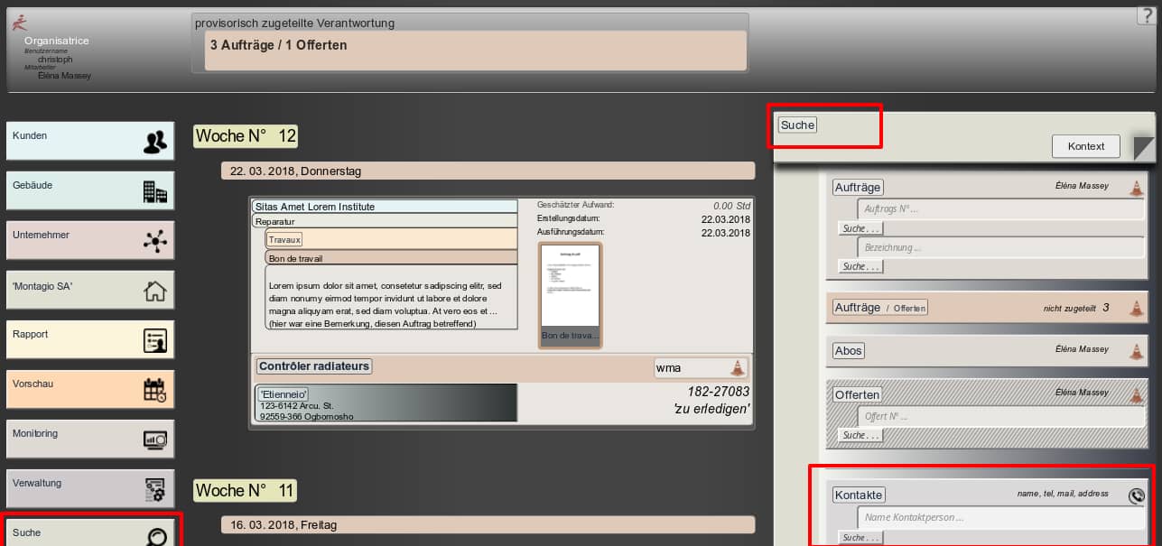Click Suche button under Aufträgs N° field
1162x546 pixels.
point(860,229)
